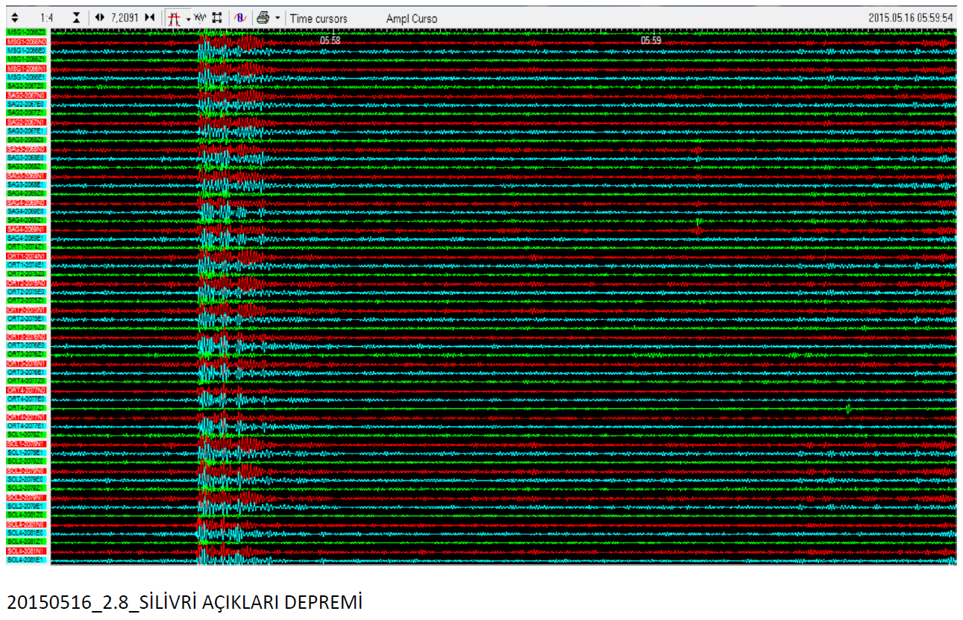
Task: Toggle the Time cursors option
Action: point(319,19)
